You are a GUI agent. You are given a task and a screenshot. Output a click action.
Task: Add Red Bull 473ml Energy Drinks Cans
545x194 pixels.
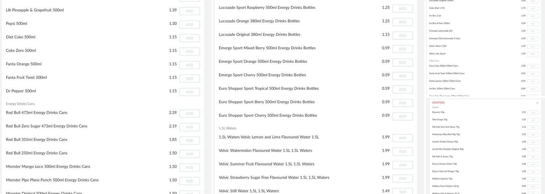tap(190, 114)
